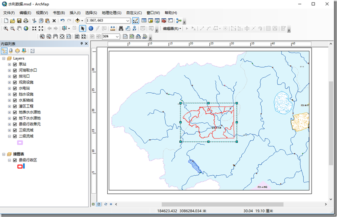Toggle the 二级流域 layer checkbox
337x217 pixels.
[15, 136]
